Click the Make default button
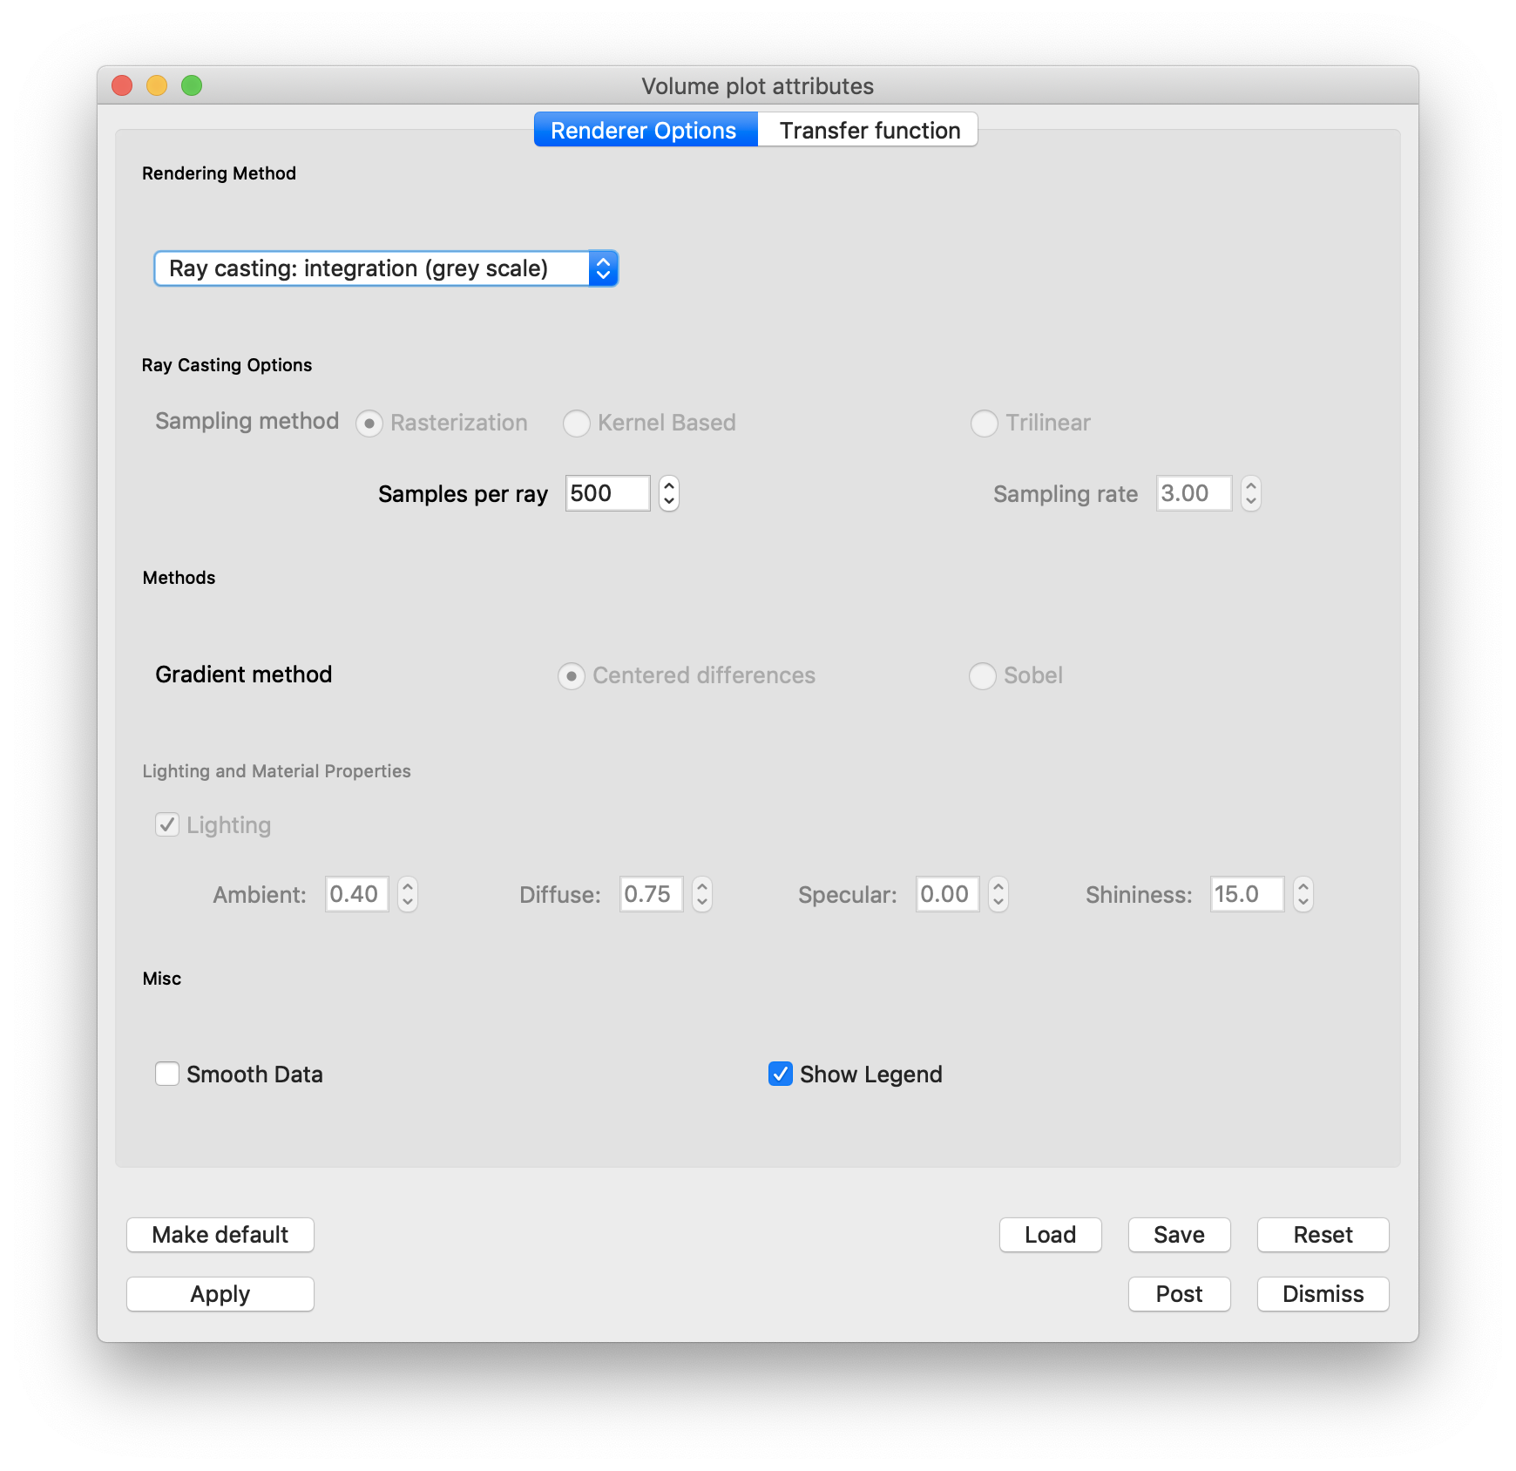This screenshot has height=1471, width=1516. (220, 1235)
